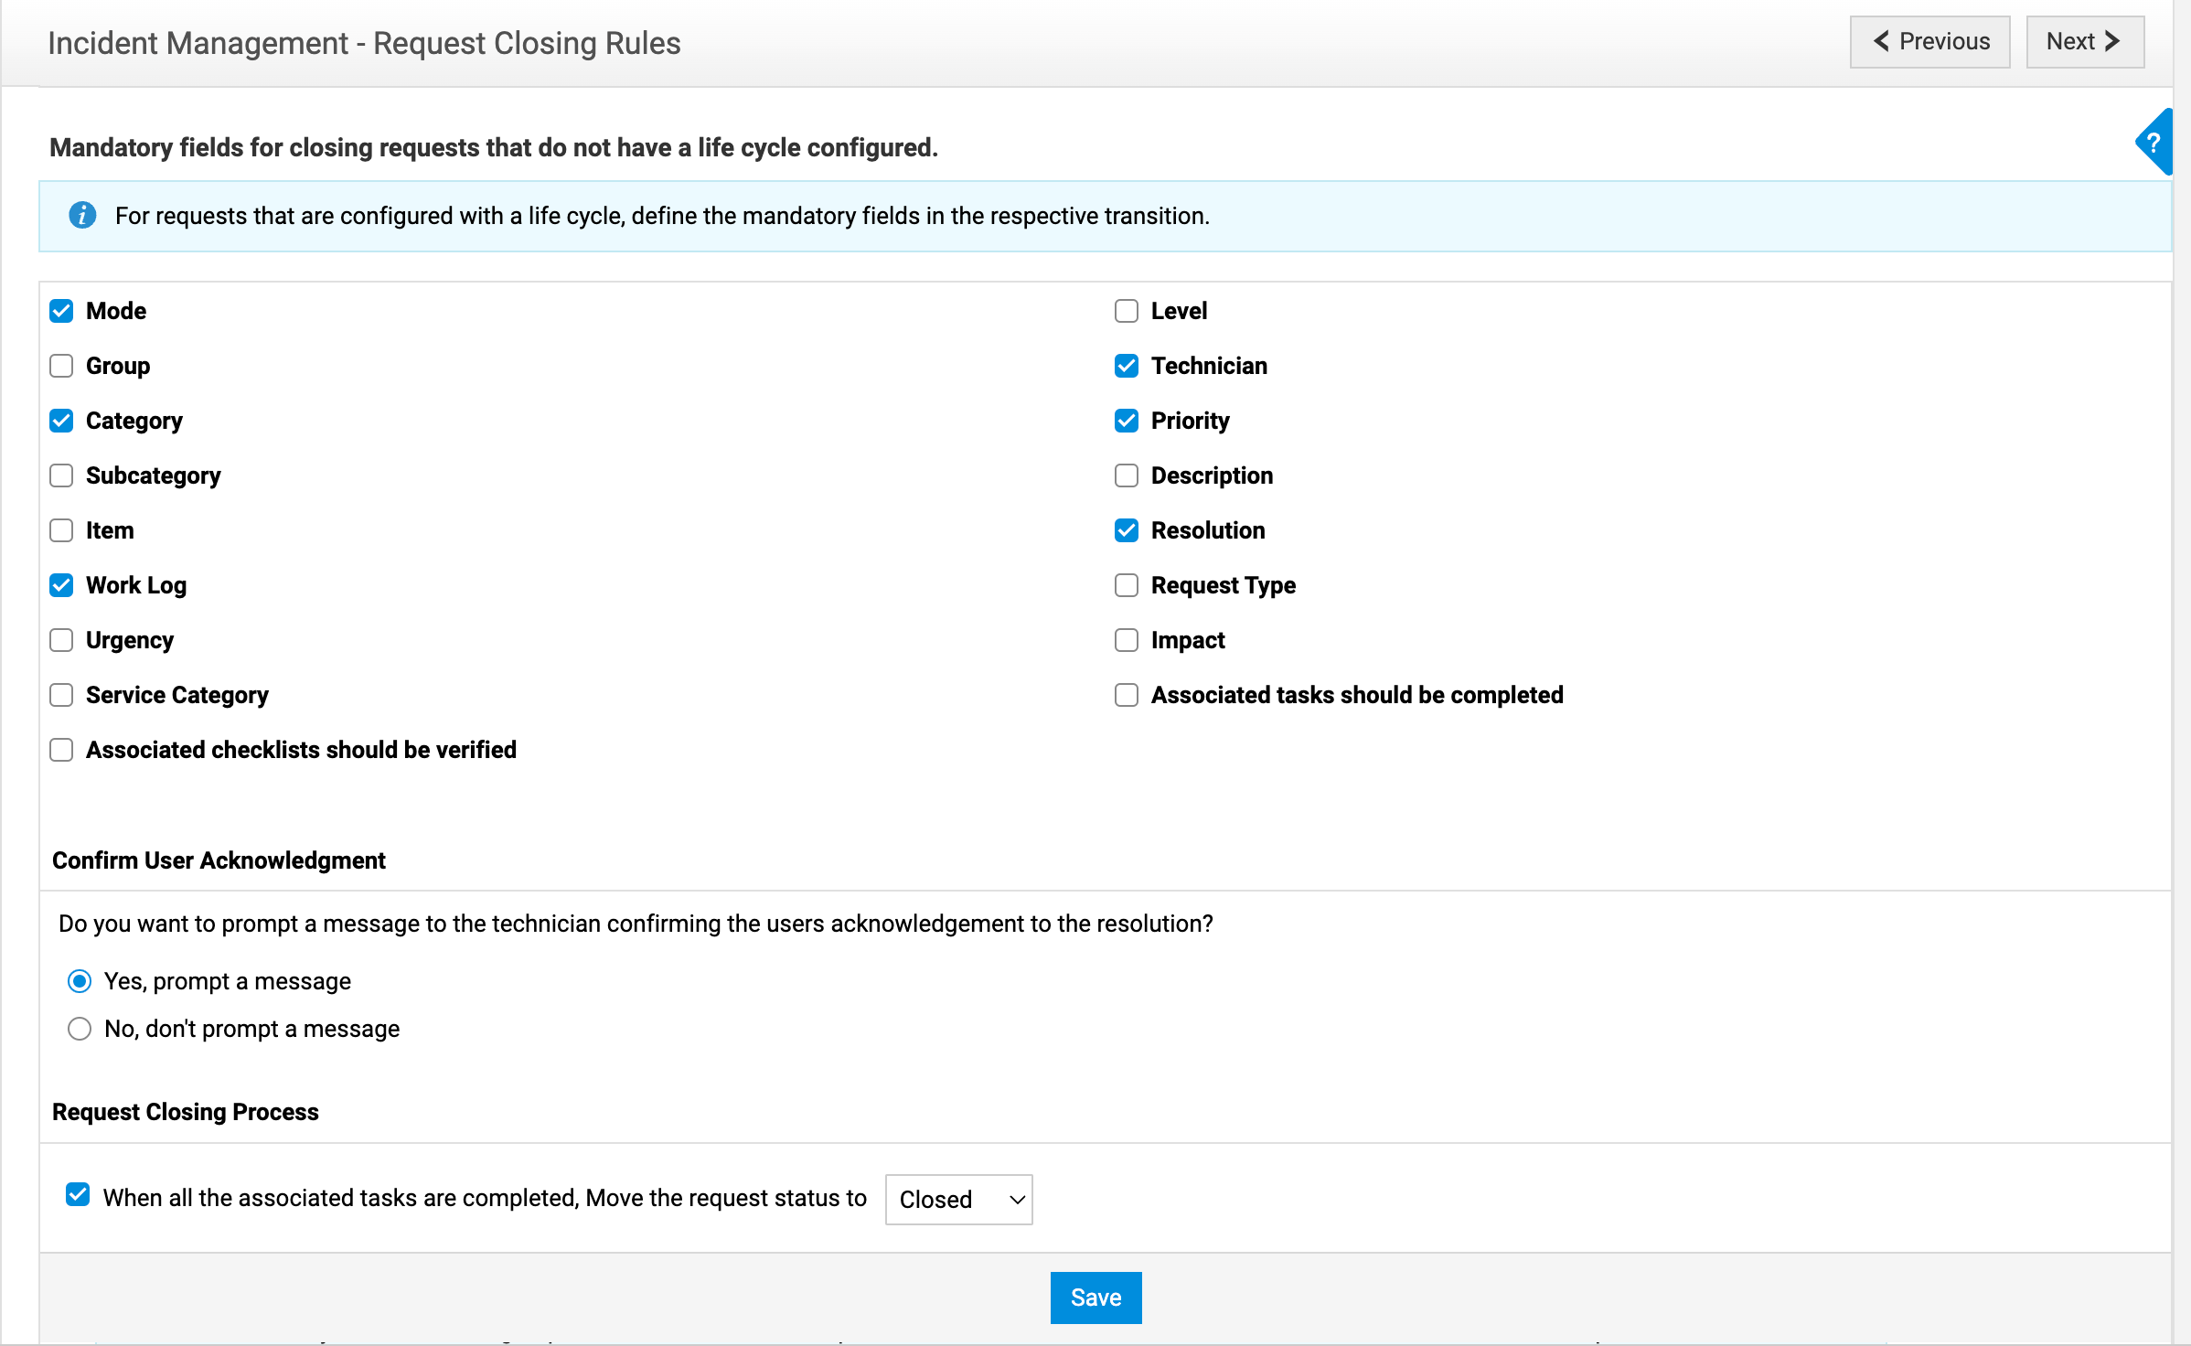The image size is (2191, 1346).
Task: Go to Next page
Action: 2084,42
